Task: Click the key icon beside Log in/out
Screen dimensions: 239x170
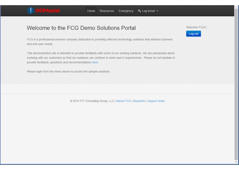Action: (x=139, y=11)
